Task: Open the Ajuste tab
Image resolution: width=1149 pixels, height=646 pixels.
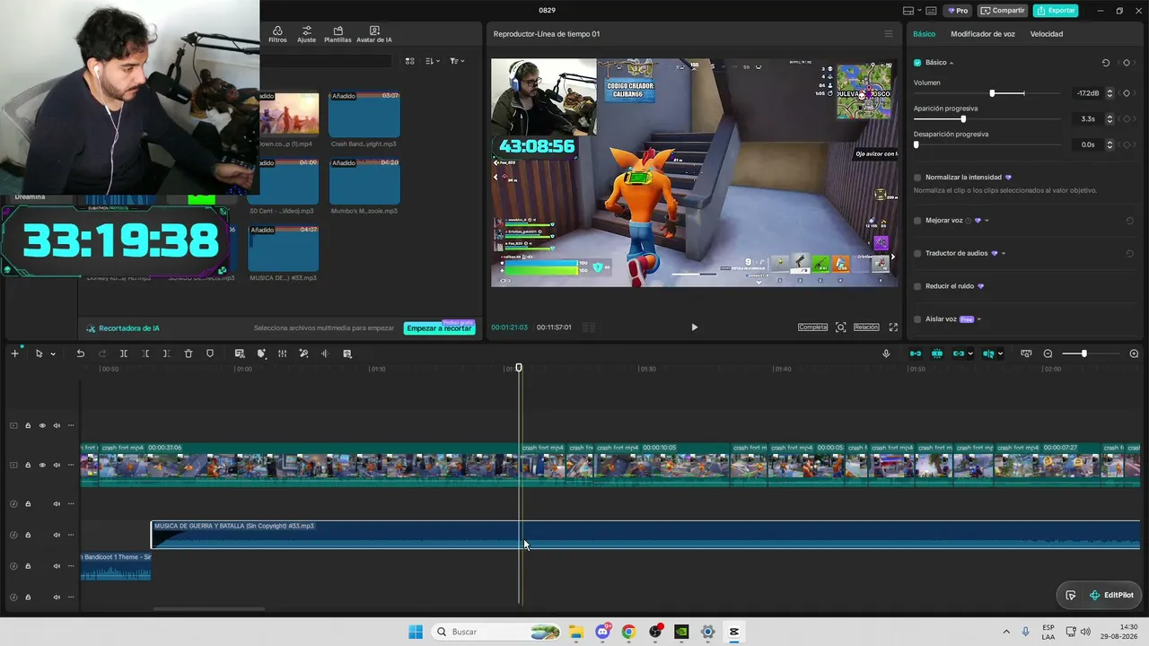Action: click(x=307, y=34)
